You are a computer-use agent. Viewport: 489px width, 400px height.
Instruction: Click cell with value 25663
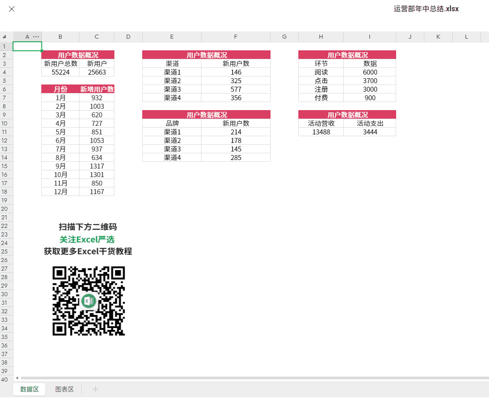click(x=96, y=72)
